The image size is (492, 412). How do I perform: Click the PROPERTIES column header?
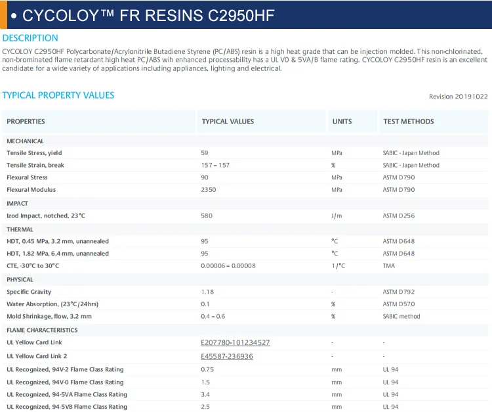(x=26, y=122)
